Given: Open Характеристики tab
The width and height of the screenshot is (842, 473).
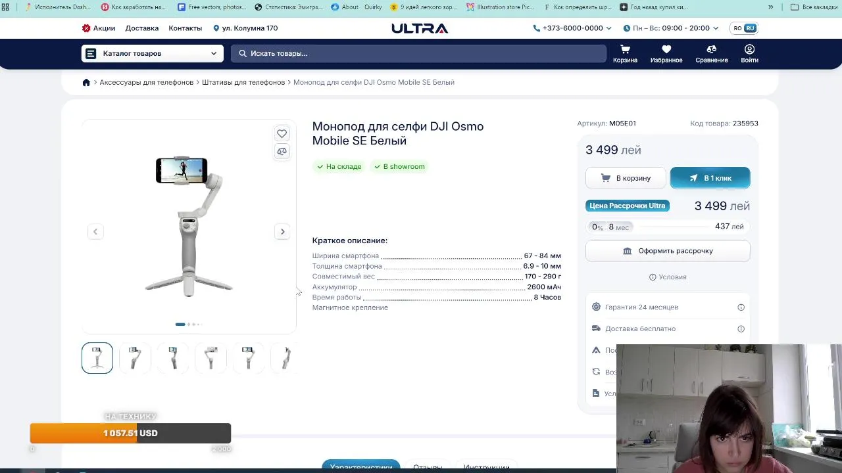Looking at the screenshot, I should point(360,466).
